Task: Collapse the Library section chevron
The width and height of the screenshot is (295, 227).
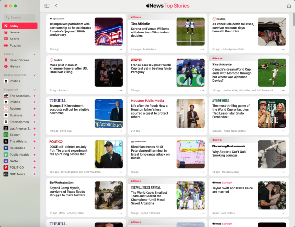Action: pos(35,54)
